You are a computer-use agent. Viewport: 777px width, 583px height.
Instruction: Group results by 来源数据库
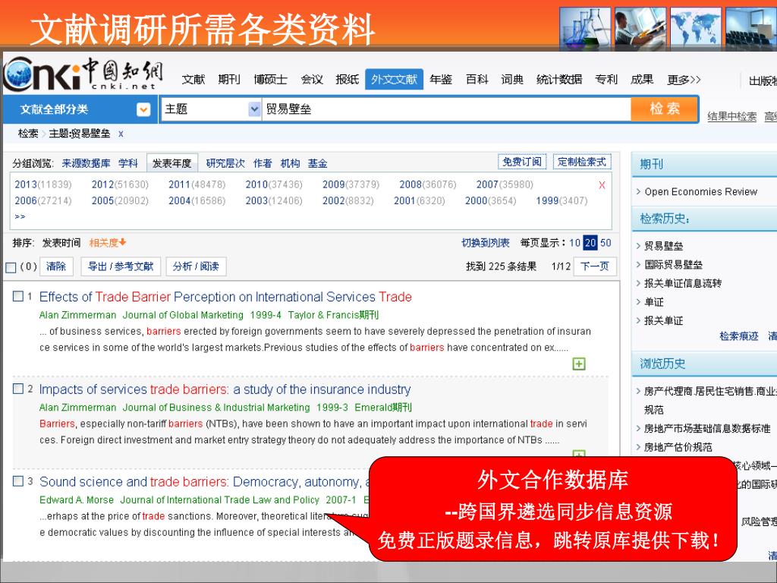tap(86, 163)
